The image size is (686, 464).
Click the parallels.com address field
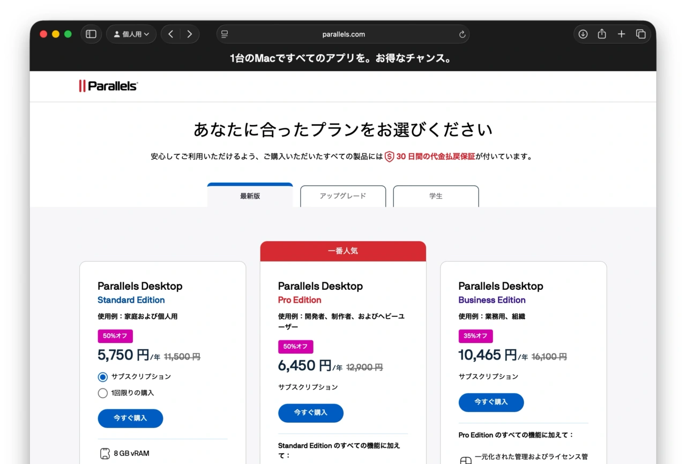pyautogui.click(x=343, y=34)
